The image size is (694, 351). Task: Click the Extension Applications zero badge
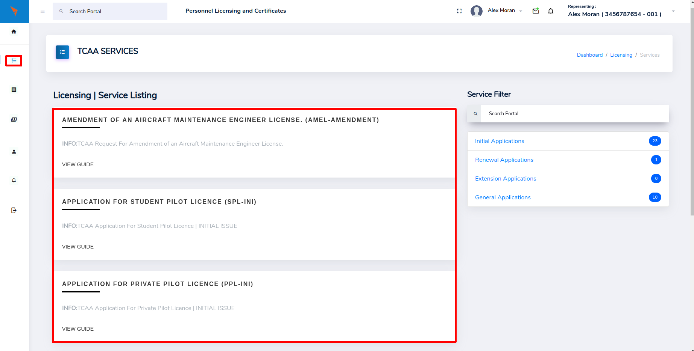(656, 179)
